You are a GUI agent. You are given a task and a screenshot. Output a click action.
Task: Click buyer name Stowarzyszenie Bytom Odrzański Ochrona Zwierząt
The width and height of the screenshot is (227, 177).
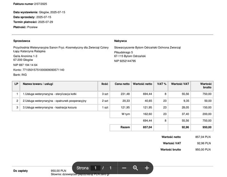point(147,47)
